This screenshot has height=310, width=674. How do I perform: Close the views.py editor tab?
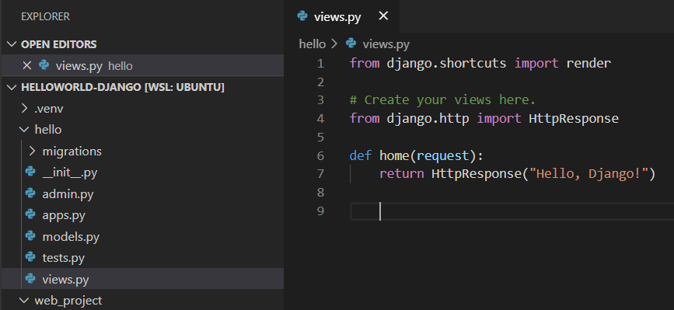point(383,16)
